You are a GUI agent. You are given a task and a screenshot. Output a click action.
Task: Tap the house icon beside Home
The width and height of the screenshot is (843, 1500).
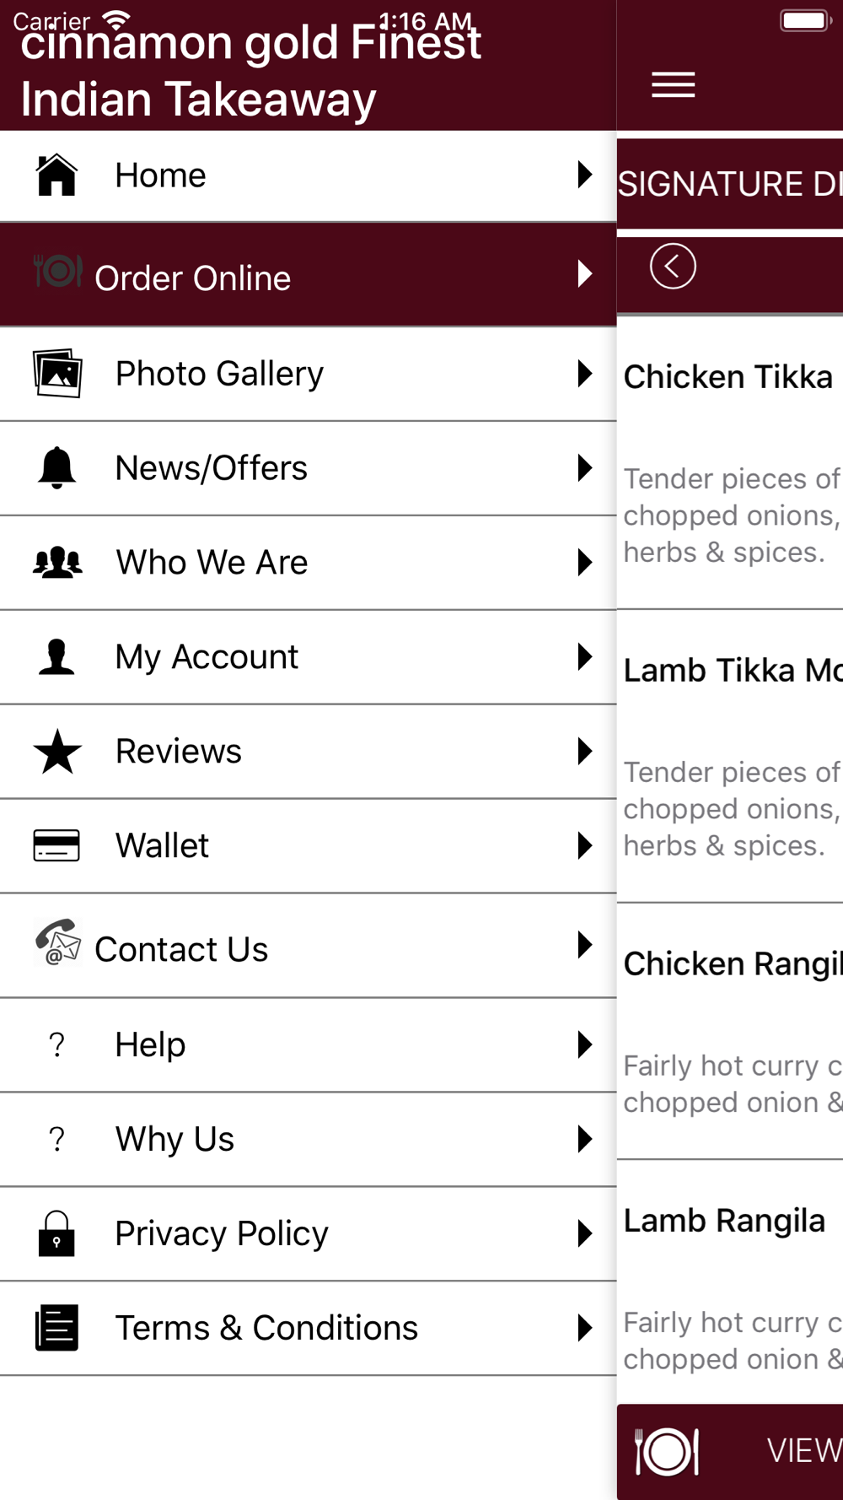pyautogui.click(x=56, y=175)
